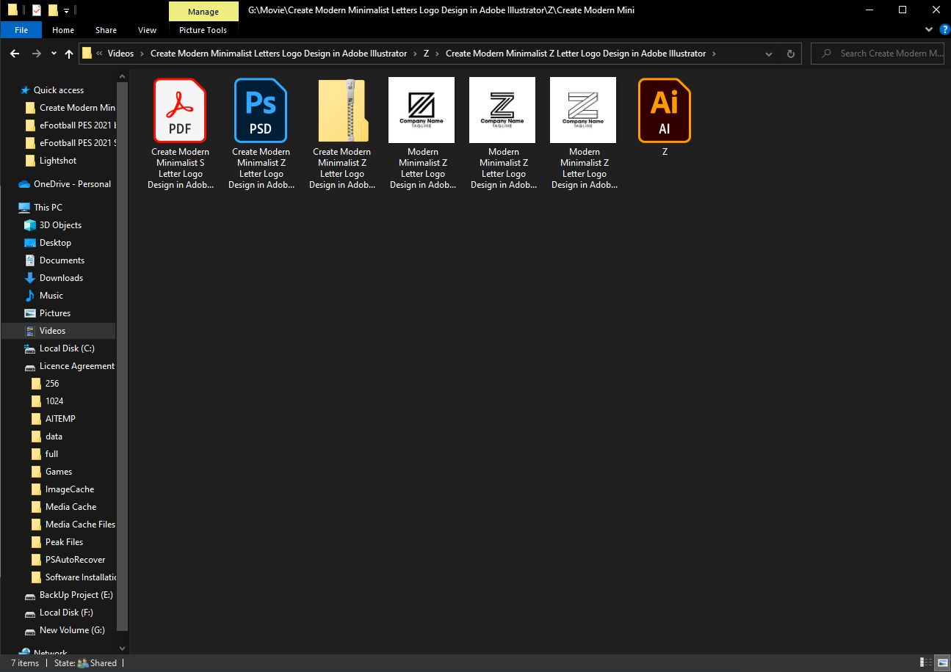The width and height of the screenshot is (951, 672).
Task: Select the Manage contextual tab
Action: point(203,12)
